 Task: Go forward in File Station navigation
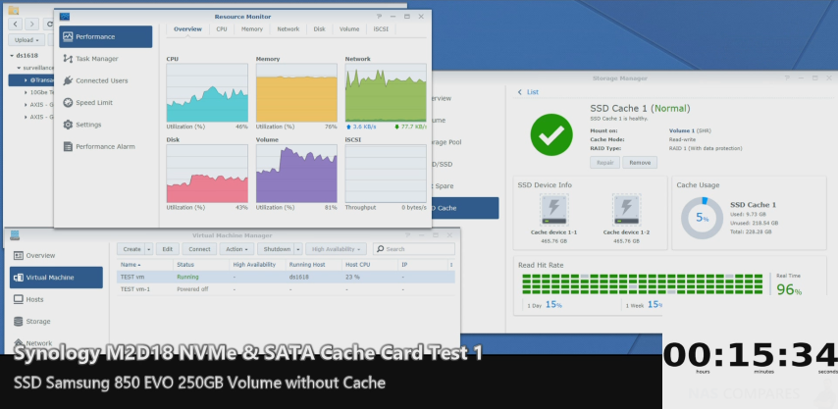coord(32,24)
